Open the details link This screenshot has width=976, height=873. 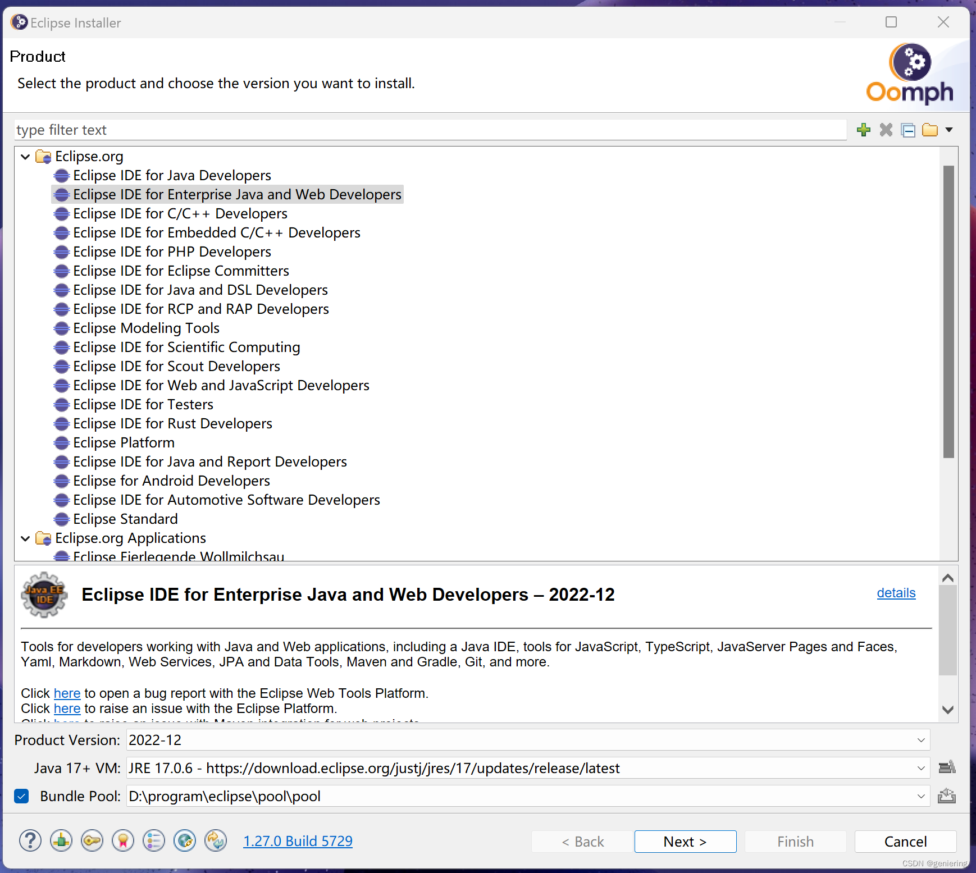click(x=896, y=593)
